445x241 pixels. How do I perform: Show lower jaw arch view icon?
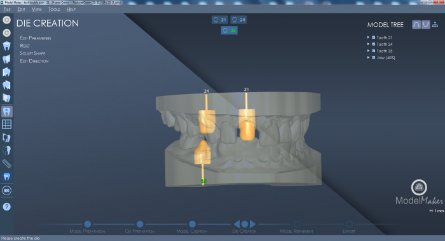[425, 25]
